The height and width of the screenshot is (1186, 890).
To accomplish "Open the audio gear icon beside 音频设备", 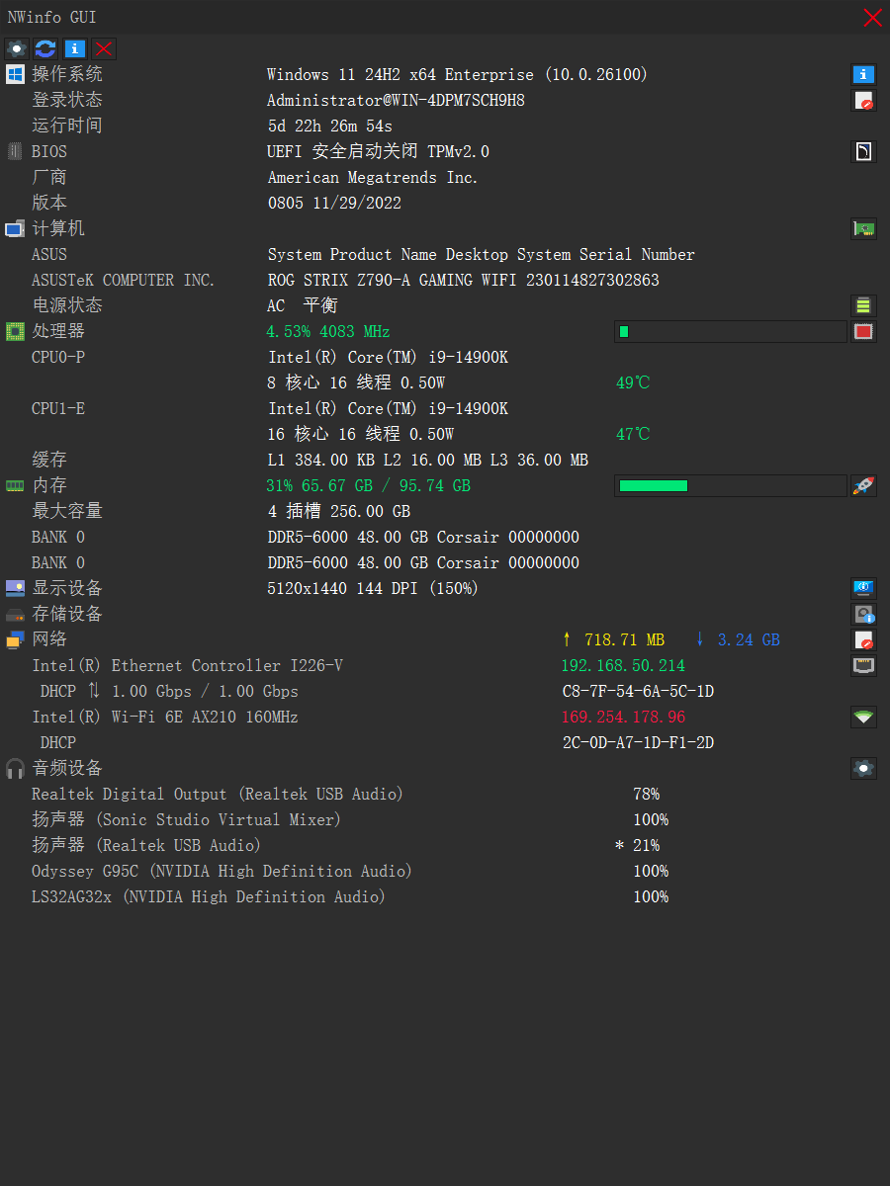I will pyautogui.click(x=862, y=768).
